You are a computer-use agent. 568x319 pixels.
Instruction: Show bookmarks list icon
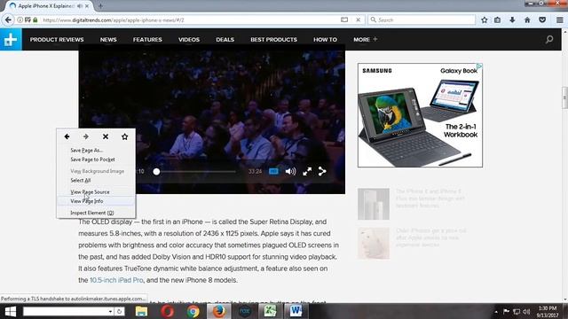[497, 19]
